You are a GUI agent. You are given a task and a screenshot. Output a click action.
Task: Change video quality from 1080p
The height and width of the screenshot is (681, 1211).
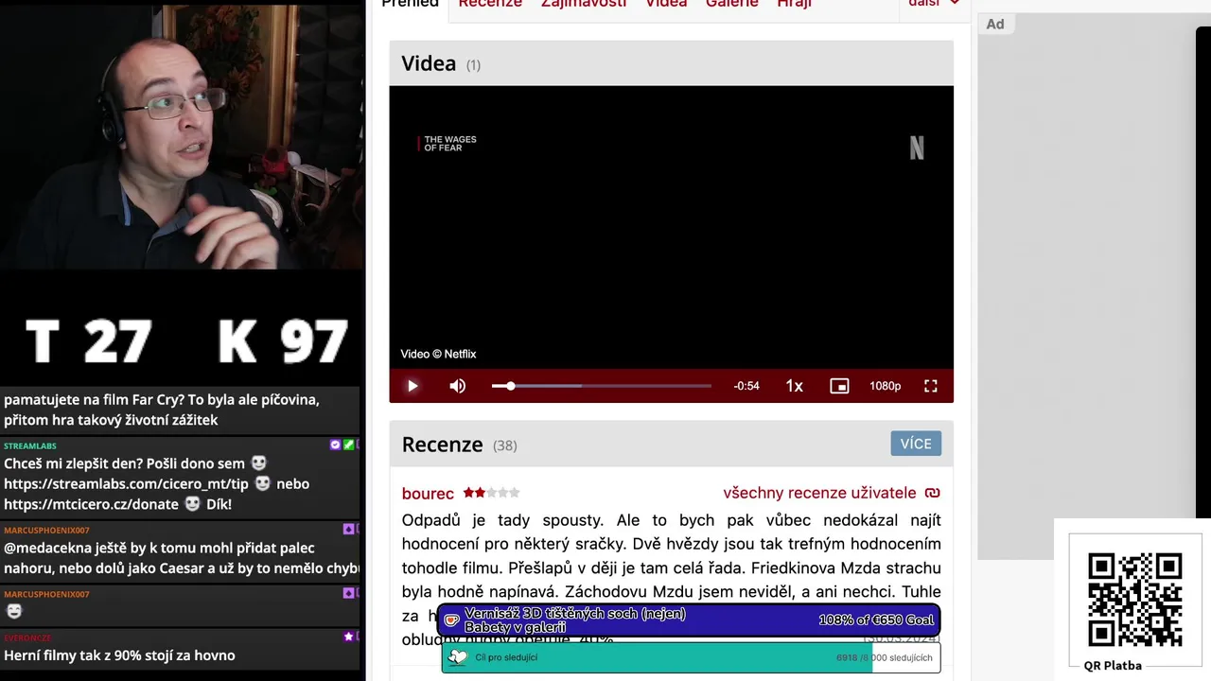click(x=885, y=386)
